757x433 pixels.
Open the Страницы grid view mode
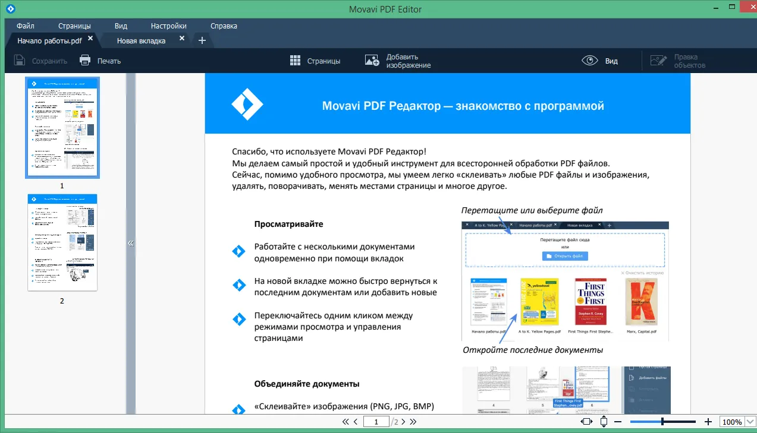click(315, 61)
